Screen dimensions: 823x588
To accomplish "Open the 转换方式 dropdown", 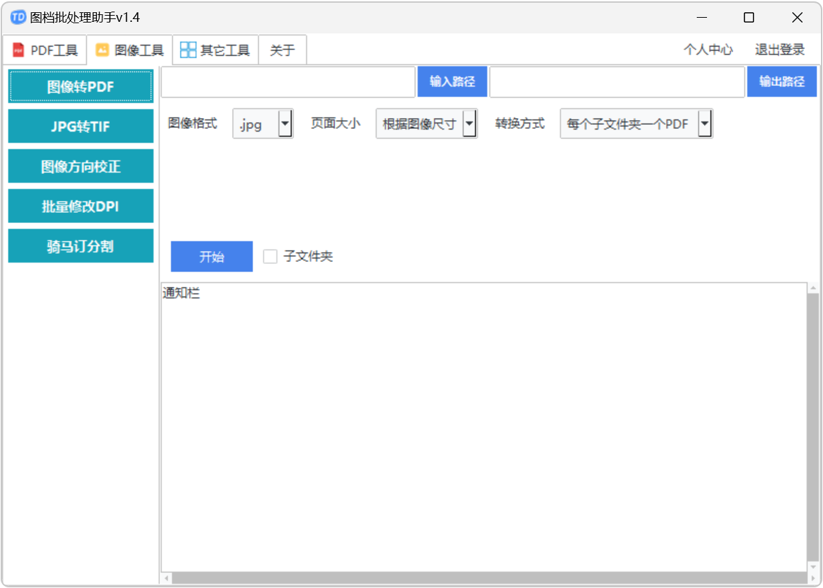I will click(637, 124).
